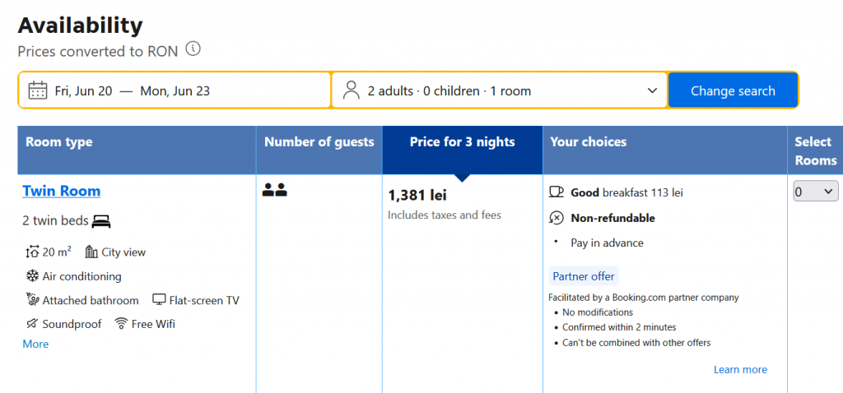Screen dimensions: 843x393
Task: Click the calendar icon in date field
Action: click(37, 90)
